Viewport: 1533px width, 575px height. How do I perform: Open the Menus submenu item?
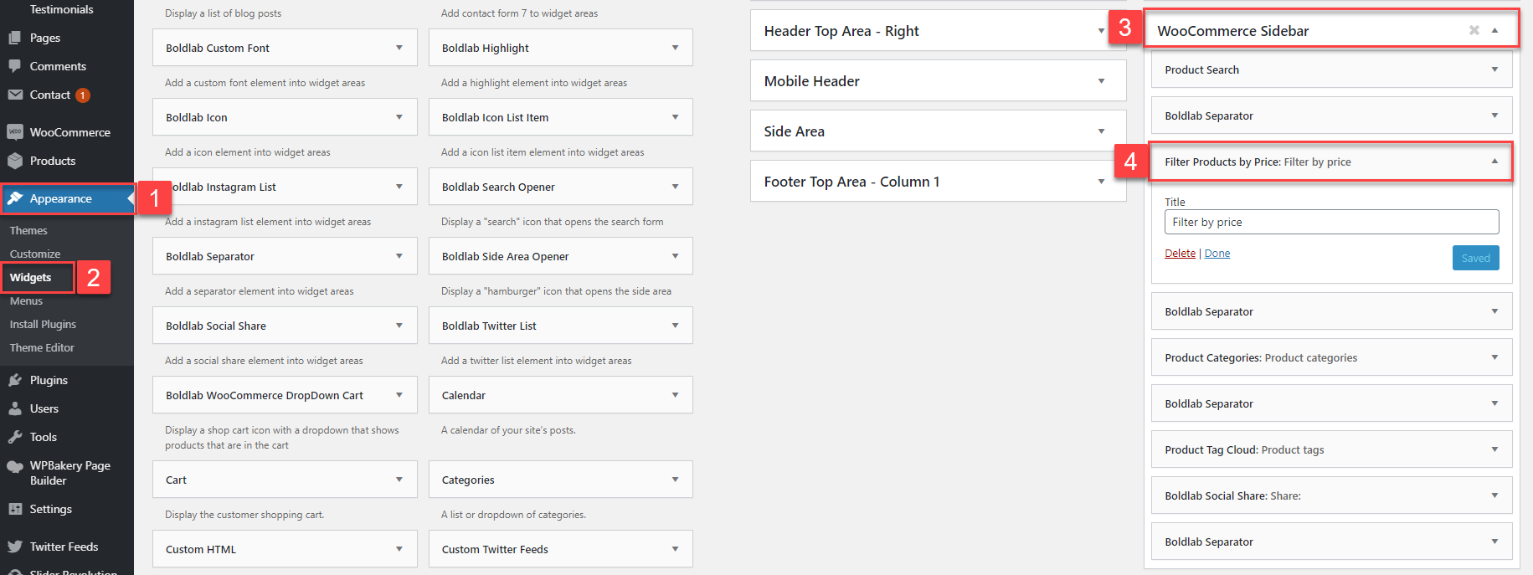(26, 300)
